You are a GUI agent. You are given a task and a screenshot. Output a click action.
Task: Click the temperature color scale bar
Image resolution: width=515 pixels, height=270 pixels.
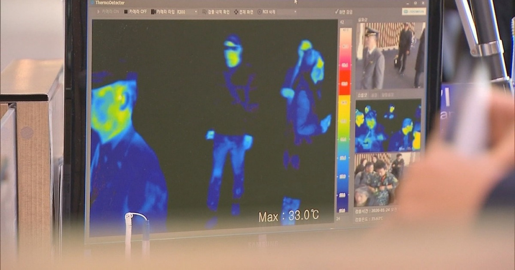tap(345, 120)
